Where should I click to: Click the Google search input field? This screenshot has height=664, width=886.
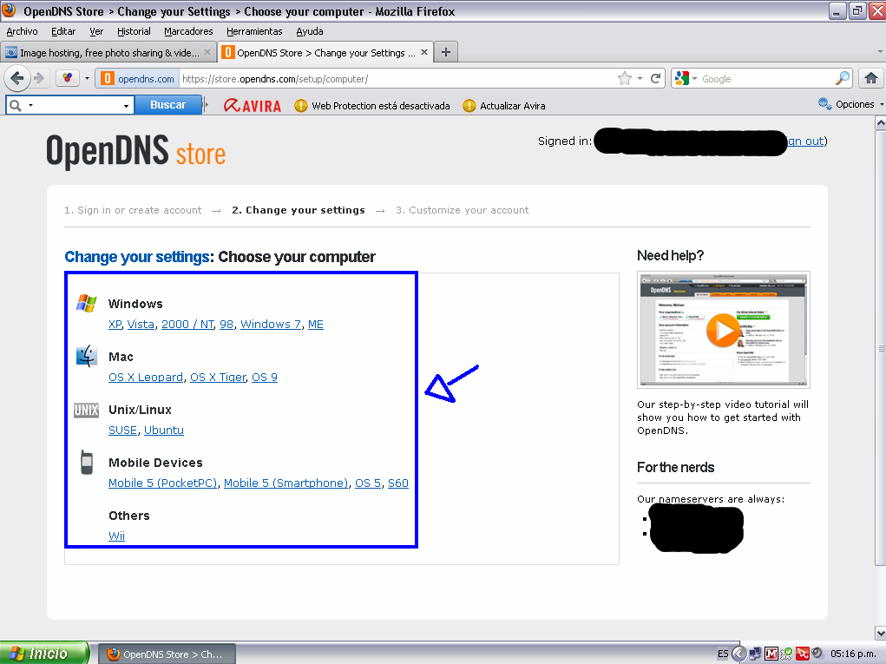click(767, 78)
